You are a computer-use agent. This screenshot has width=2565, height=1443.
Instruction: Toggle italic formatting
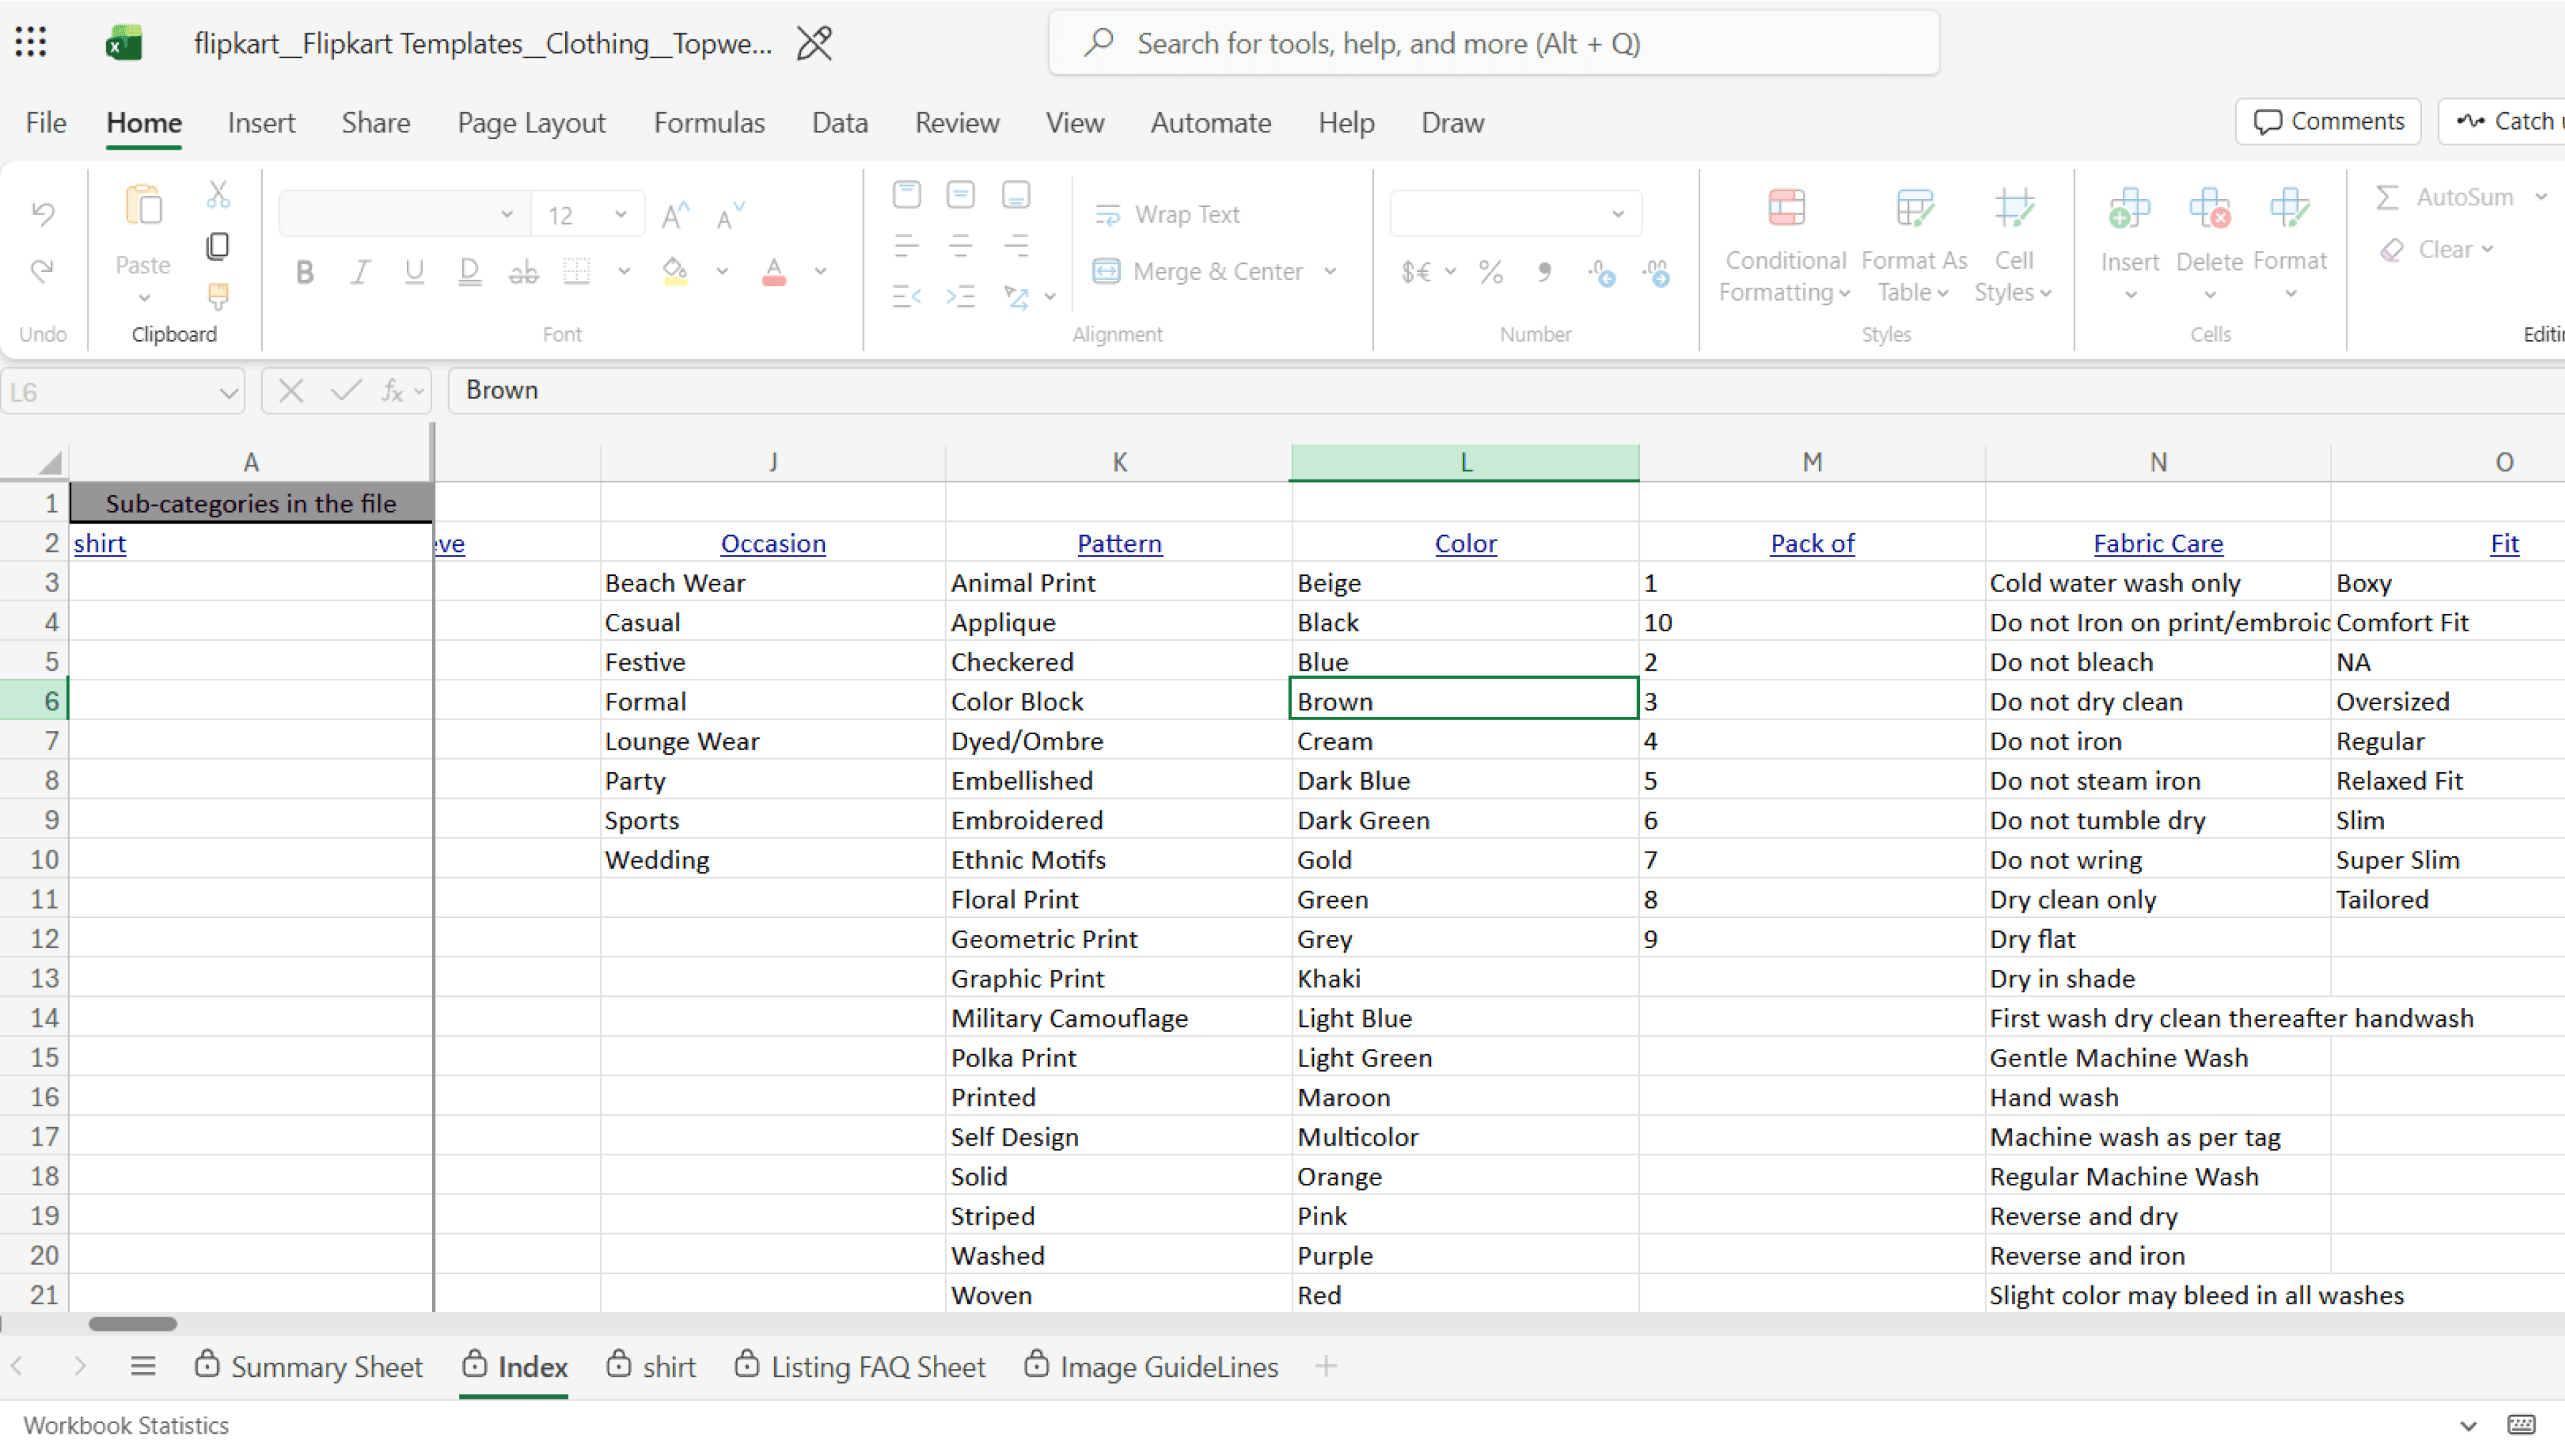pos(361,272)
